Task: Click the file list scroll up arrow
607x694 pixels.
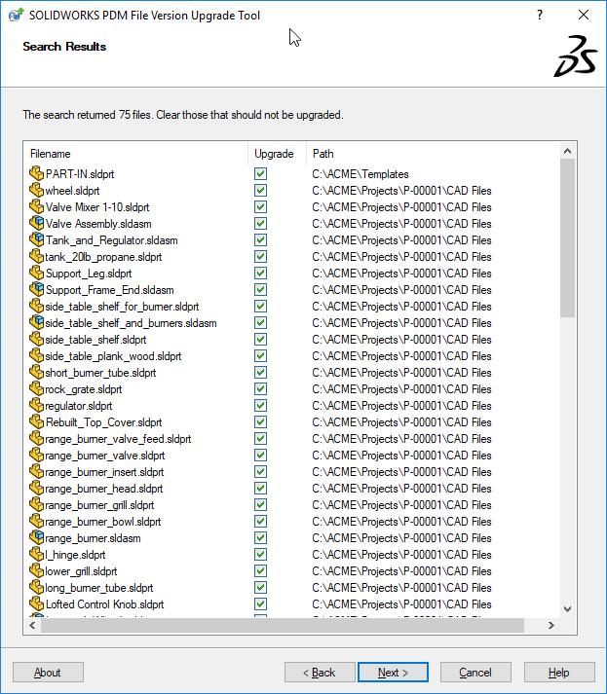Action: pyautogui.click(x=568, y=152)
